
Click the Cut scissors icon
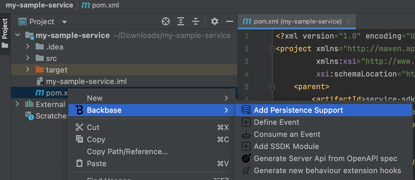point(79,127)
